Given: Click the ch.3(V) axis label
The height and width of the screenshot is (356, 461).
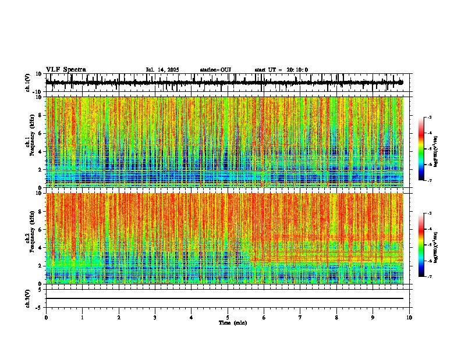Looking at the screenshot, I should (28, 298).
